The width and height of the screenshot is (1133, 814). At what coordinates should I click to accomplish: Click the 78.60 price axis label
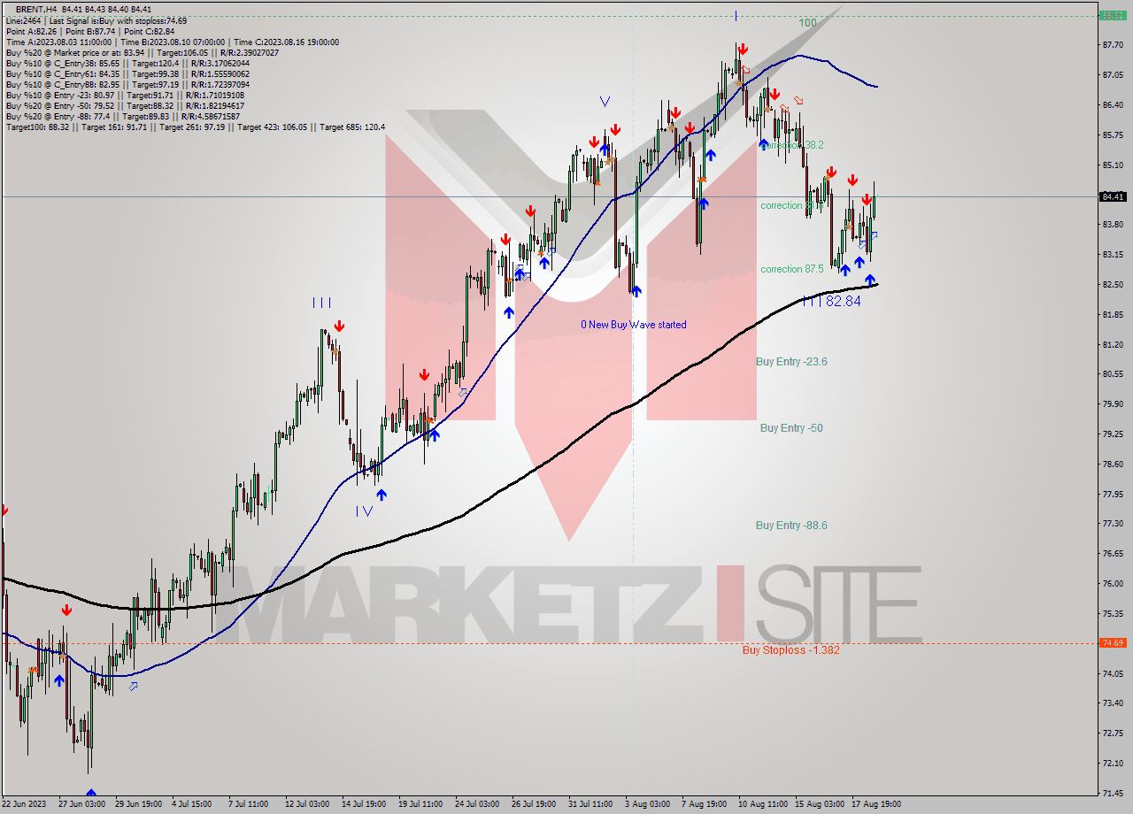(x=1113, y=464)
